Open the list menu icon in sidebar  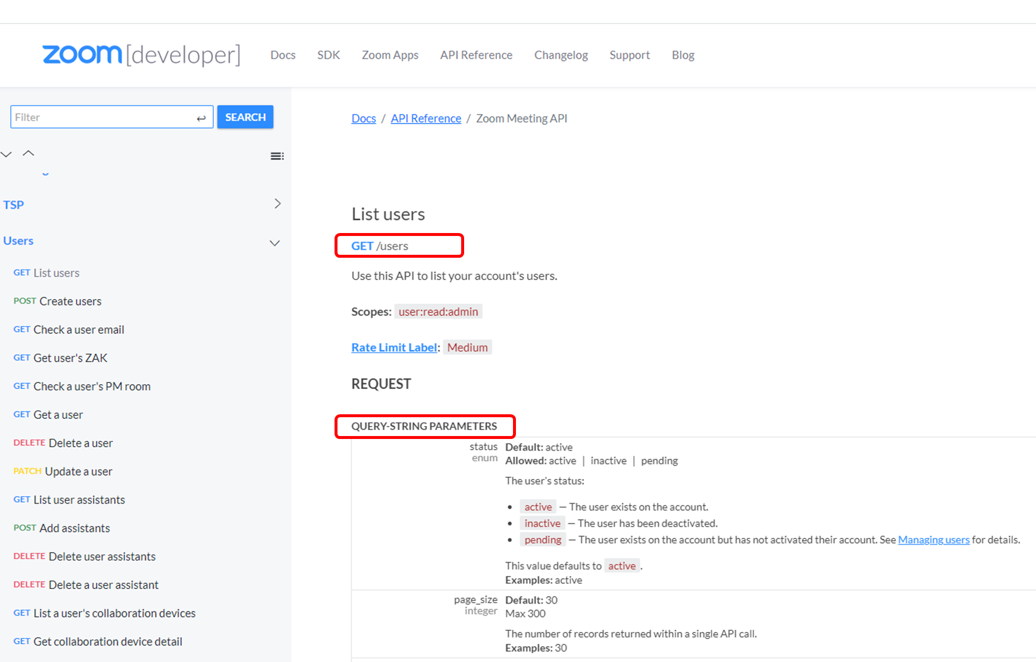coord(277,156)
